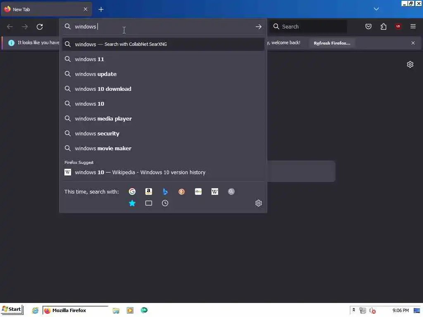Personalize New Tab gear icon
The width and height of the screenshot is (423, 317).
tap(410, 64)
